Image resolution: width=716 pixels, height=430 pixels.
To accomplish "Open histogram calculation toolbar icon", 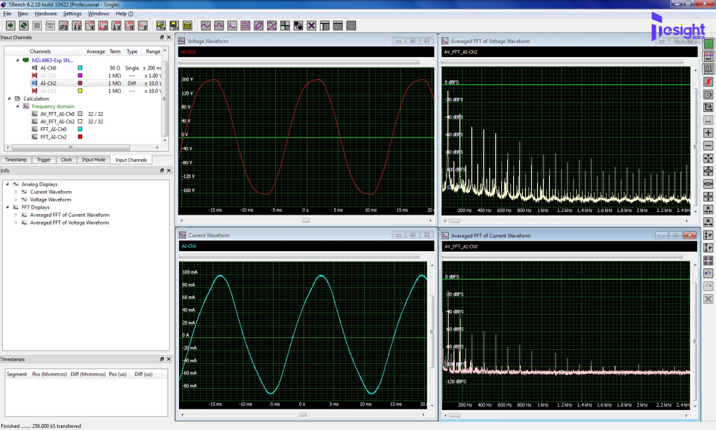I will [x=130, y=26].
